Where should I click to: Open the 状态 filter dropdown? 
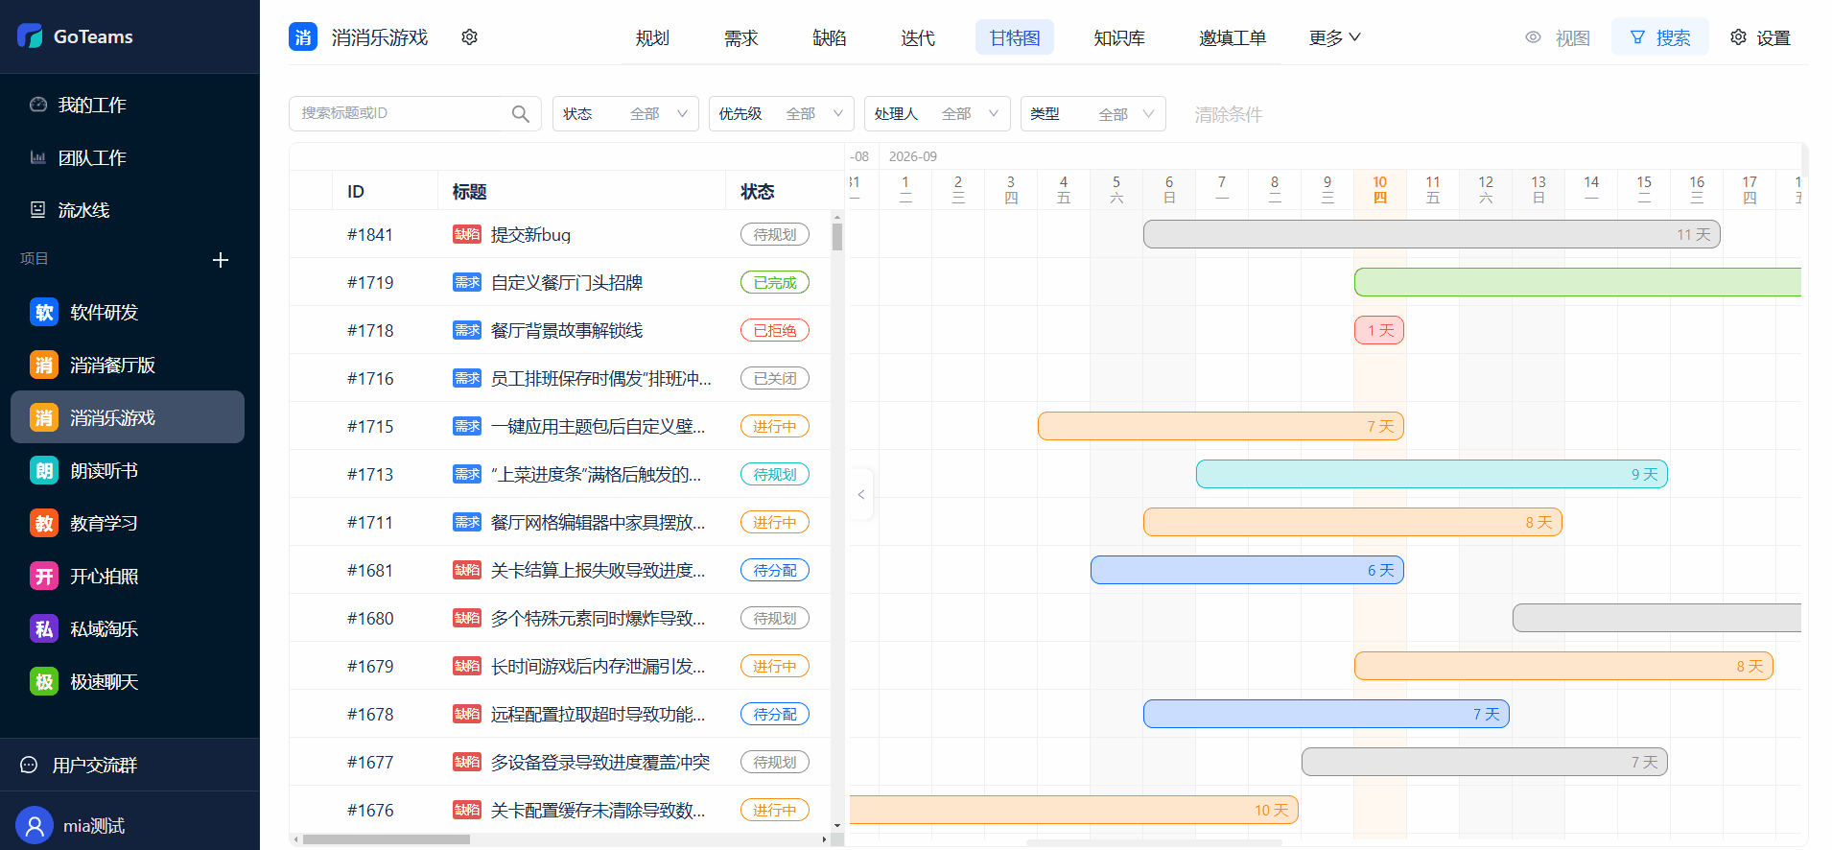click(x=625, y=113)
